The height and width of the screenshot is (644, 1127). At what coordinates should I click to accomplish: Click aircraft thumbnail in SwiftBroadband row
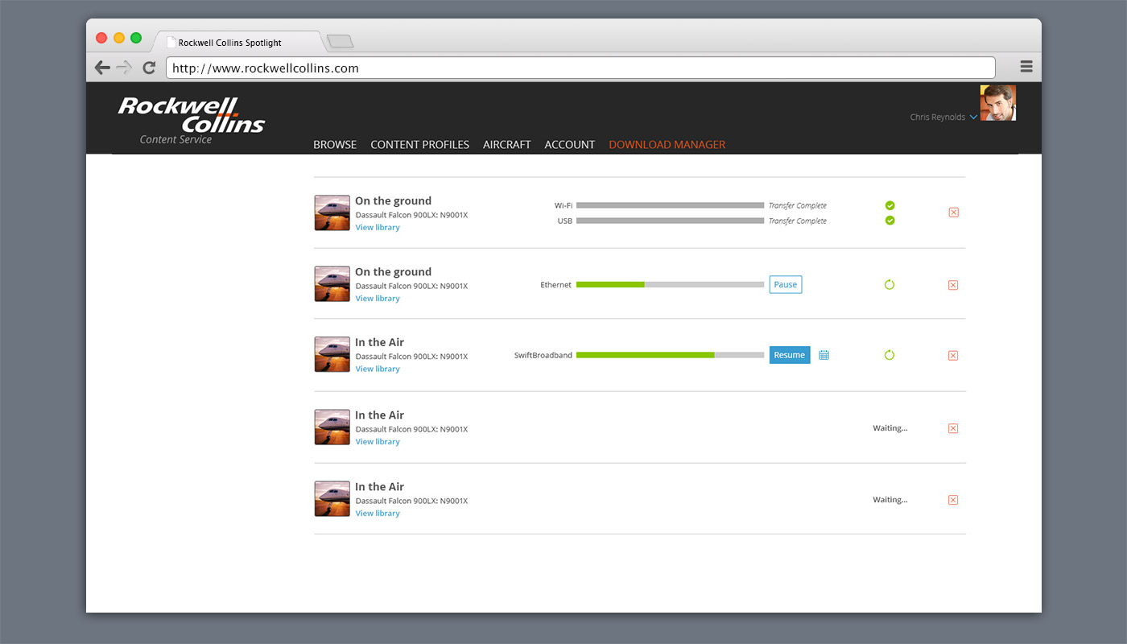[x=332, y=354]
